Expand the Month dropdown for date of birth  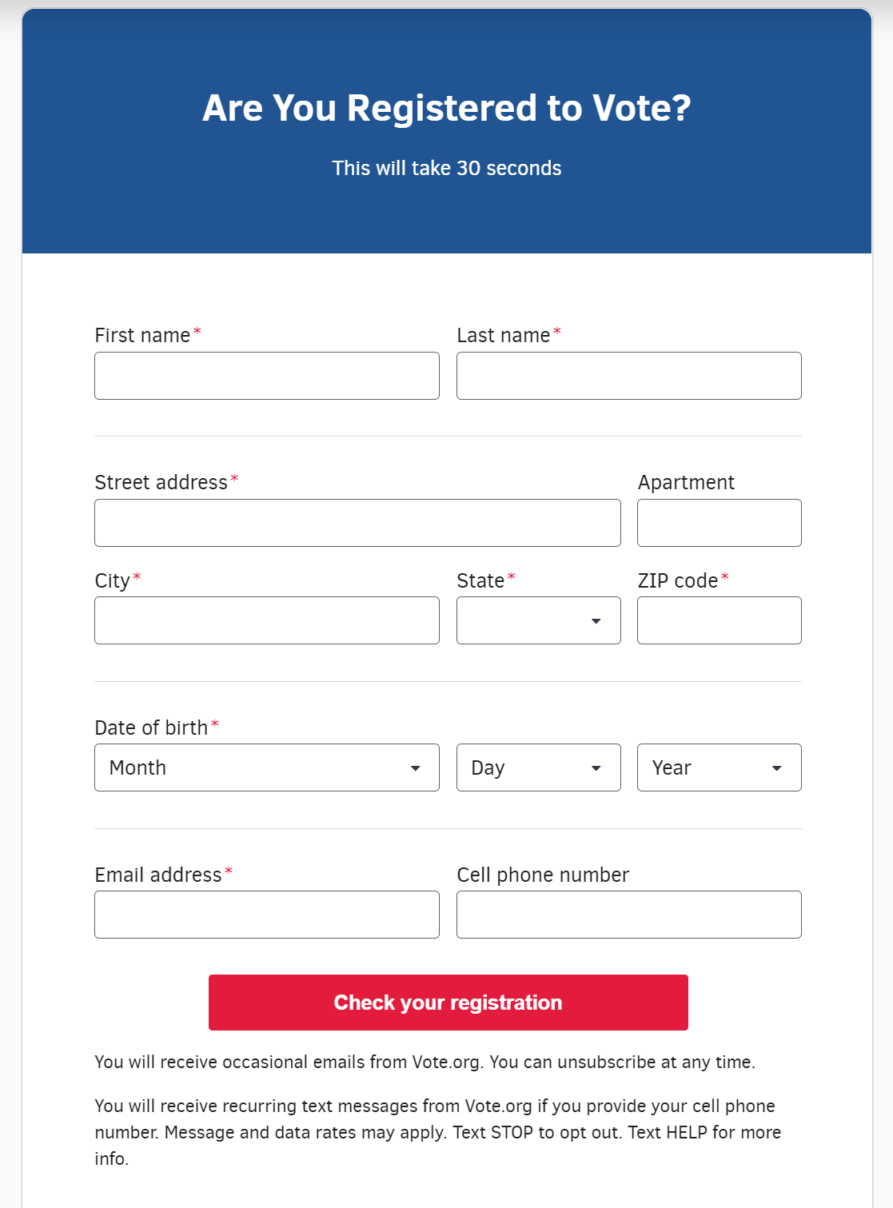click(x=267, y=767)
